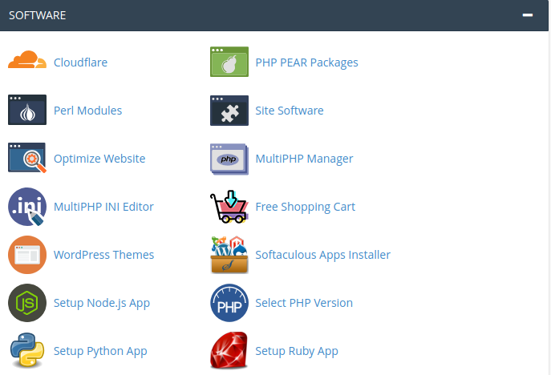Click the green Node.js hexagon icon

point(27,303)
